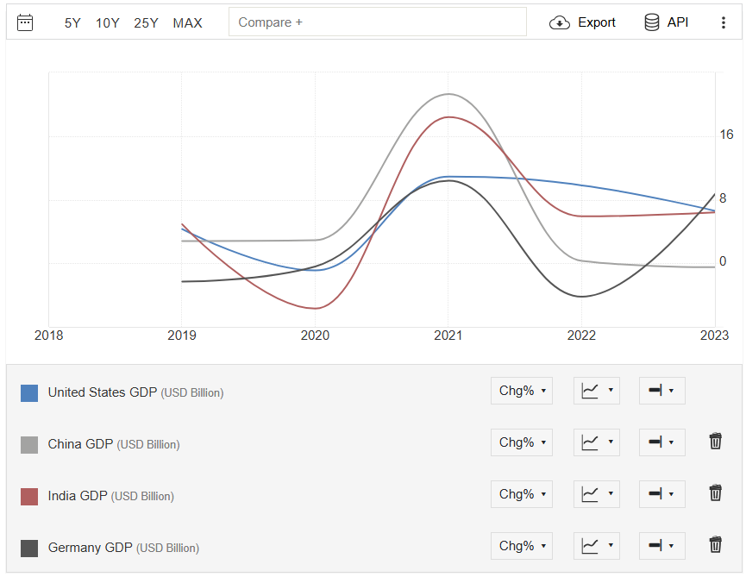746x577 pixels.
Task: Open Chg% dropdown for Germany GDP
Action: (x=522, y=546)
